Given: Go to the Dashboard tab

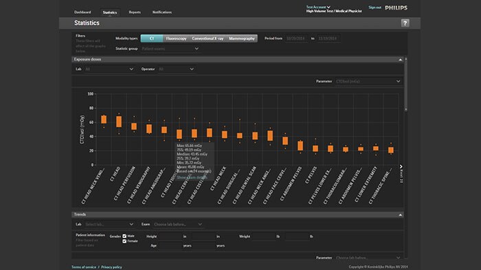Looking at the screenshot, I should pos(82,12).
